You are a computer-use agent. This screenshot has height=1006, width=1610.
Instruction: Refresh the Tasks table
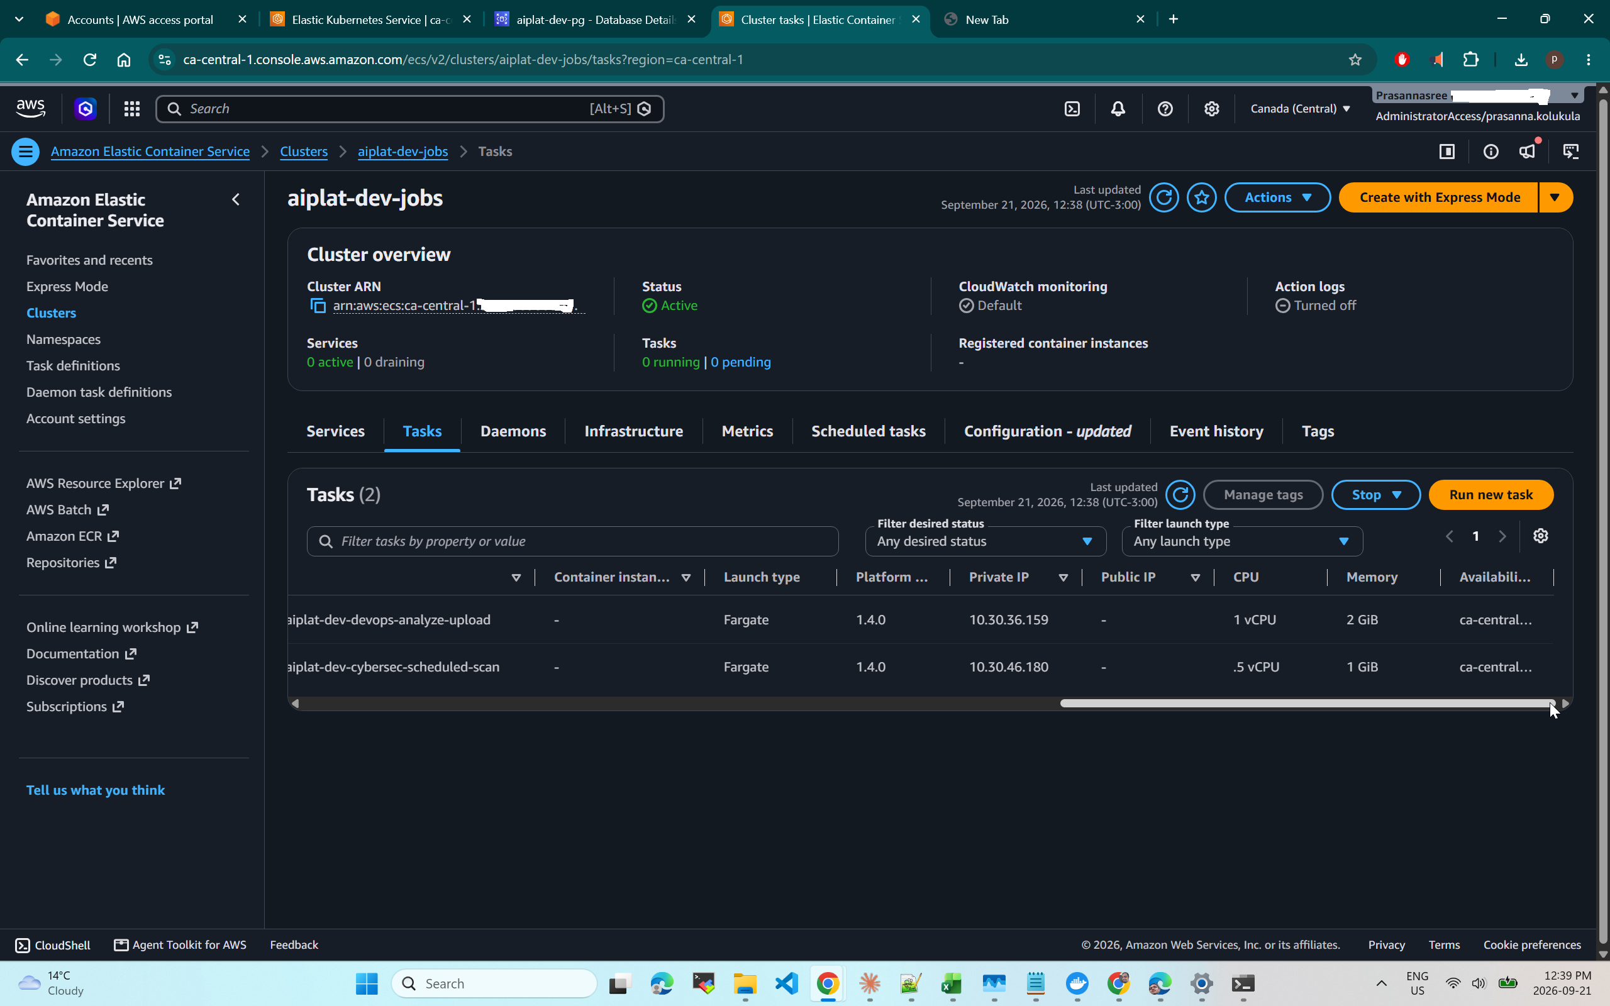1180,494
